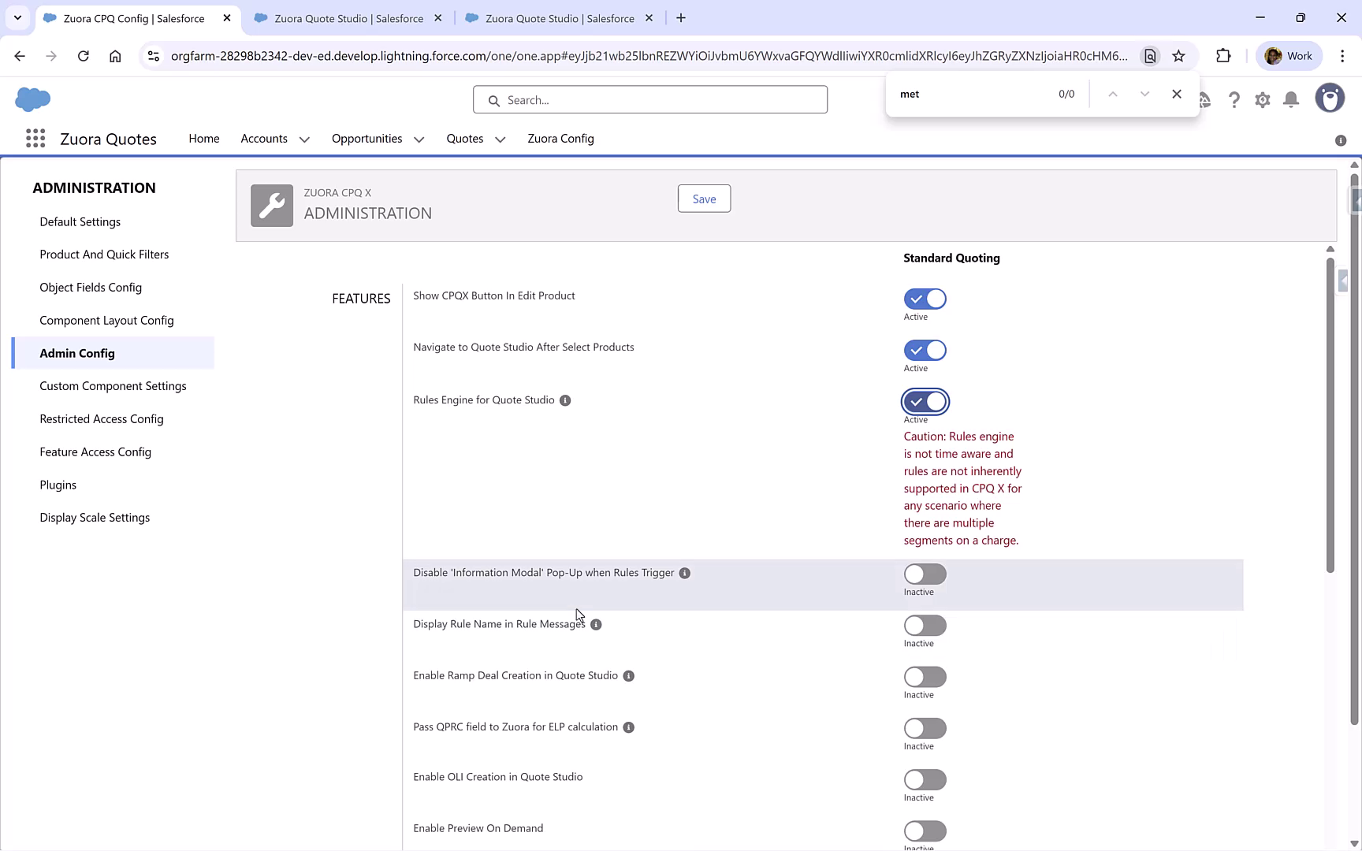Click inside the Search field
This screenshot has height=851, width=1362.
click(x=649, y=99)
